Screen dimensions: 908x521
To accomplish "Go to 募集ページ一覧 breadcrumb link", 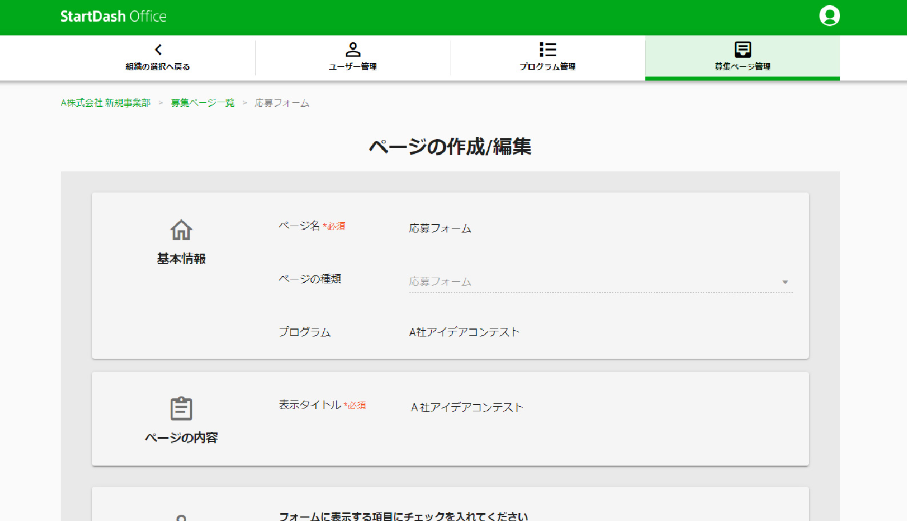I will pyautogui.click(x=203, y=103).
